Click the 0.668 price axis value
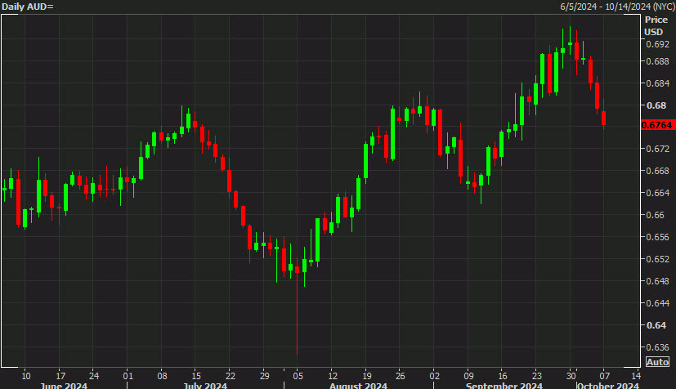Screen dimensions: 676x389 [x=657, y=171]
